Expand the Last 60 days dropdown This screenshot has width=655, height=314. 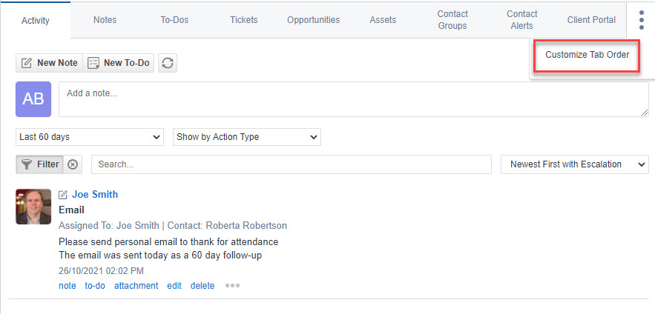(x=90, y=137)
